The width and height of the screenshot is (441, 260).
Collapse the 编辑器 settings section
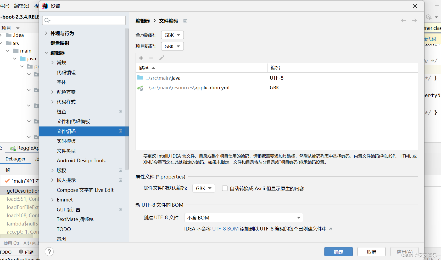46,53
